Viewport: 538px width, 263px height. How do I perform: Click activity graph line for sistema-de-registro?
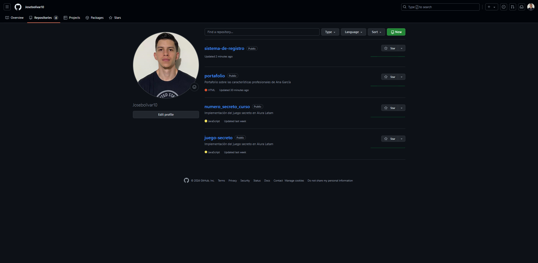point(388,57)
